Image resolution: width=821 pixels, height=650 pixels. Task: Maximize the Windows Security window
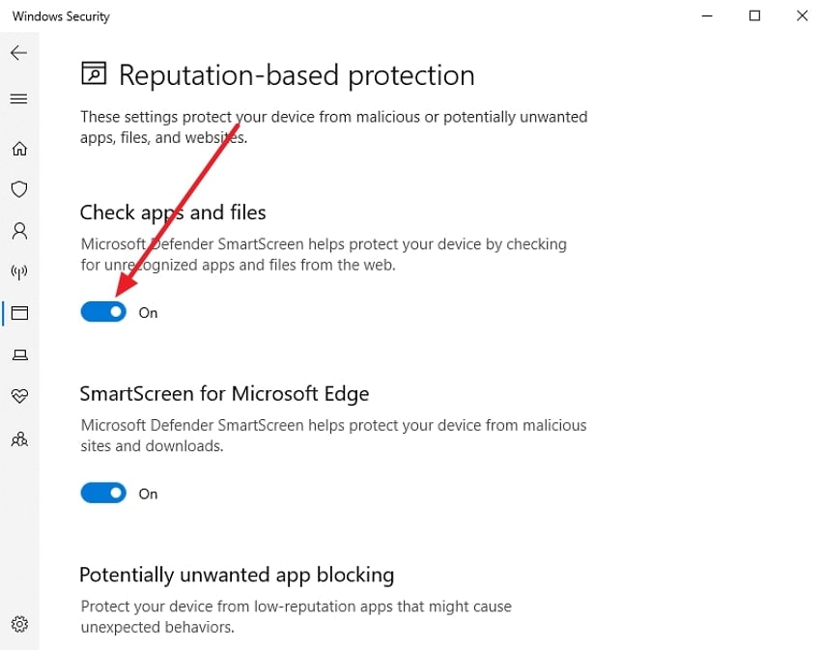coord(754,15)
